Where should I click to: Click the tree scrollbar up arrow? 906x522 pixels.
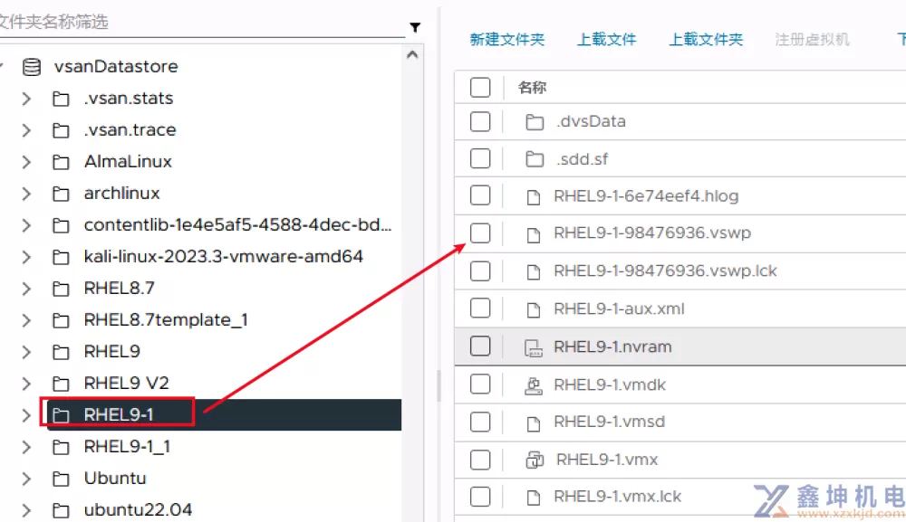coord(412,55)
